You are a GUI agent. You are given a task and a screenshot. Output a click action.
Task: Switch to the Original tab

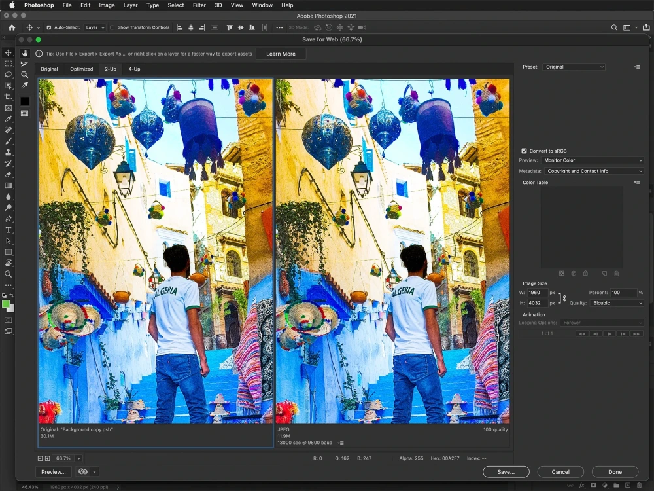point(49,69)
